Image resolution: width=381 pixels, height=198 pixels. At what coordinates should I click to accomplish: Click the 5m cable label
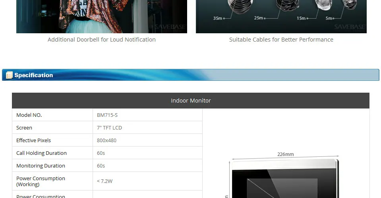pyautogui.click(x=329, y=18)
